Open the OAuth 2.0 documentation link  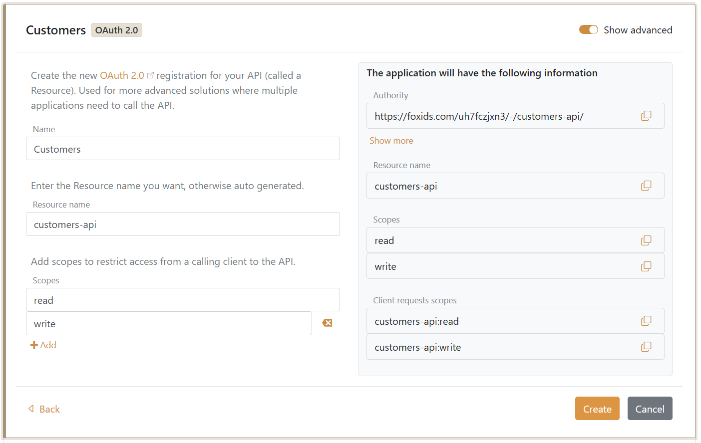point(127,75)
